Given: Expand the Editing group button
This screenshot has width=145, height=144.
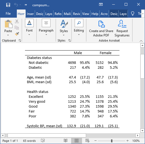Looking at the screenshot, I should (x=79, y=27).
